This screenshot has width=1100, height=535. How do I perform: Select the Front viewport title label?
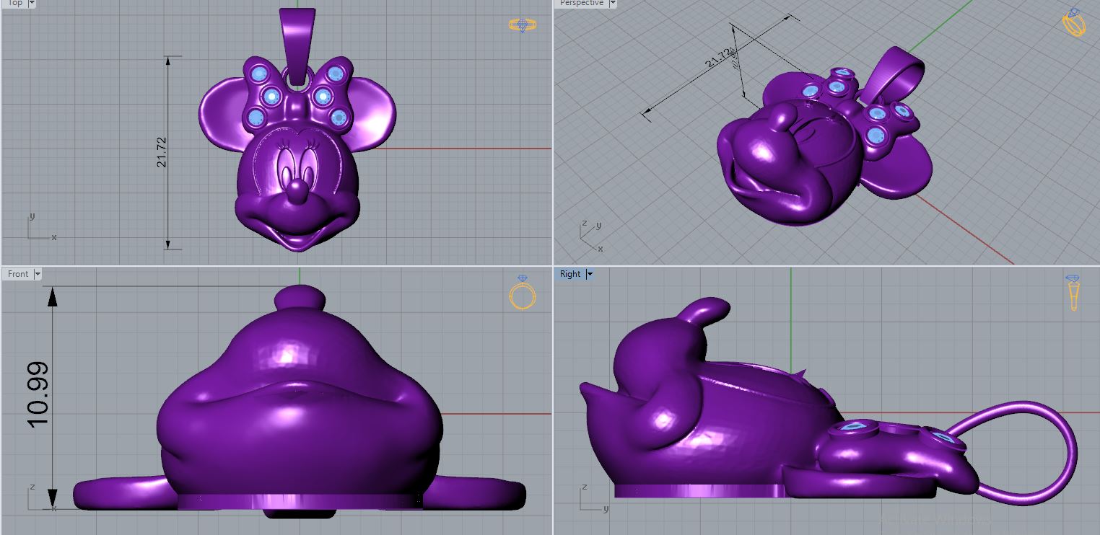pos(18,274)
